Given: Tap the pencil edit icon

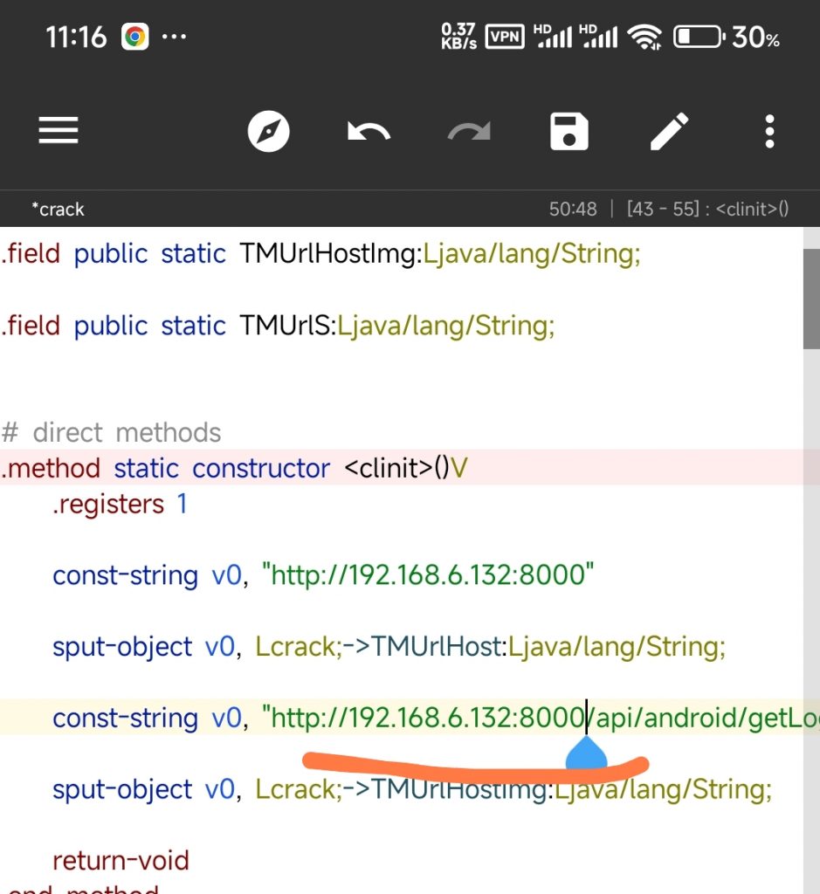Looking at the screenshot, I should (670, 133).
